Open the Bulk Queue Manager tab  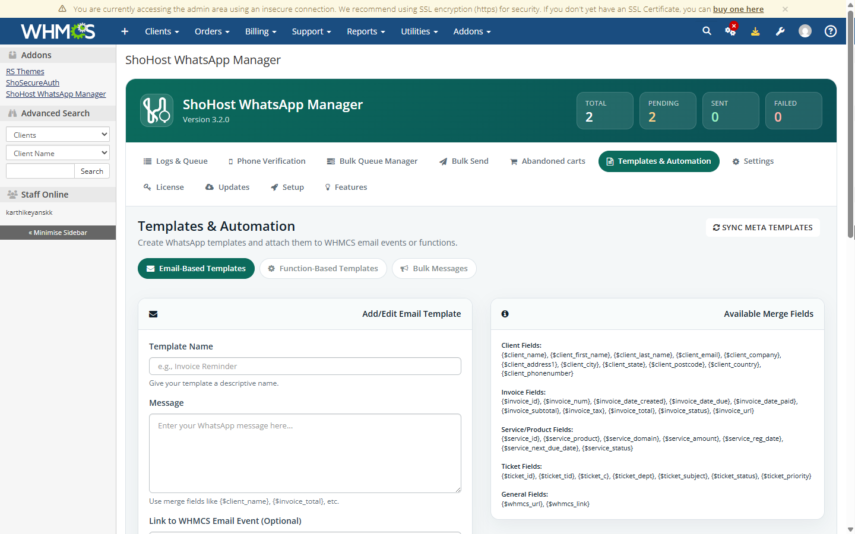click(x=372, y=161)
